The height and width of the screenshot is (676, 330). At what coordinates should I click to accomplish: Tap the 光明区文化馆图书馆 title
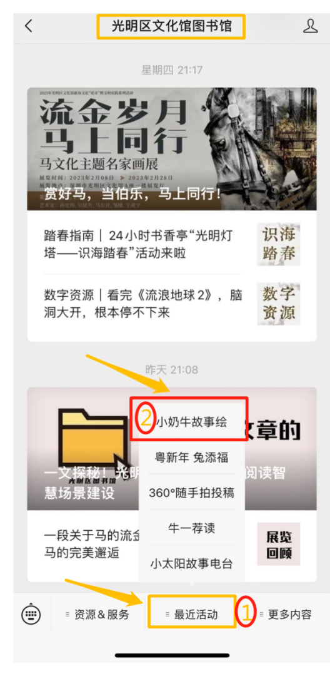point(171,26)
